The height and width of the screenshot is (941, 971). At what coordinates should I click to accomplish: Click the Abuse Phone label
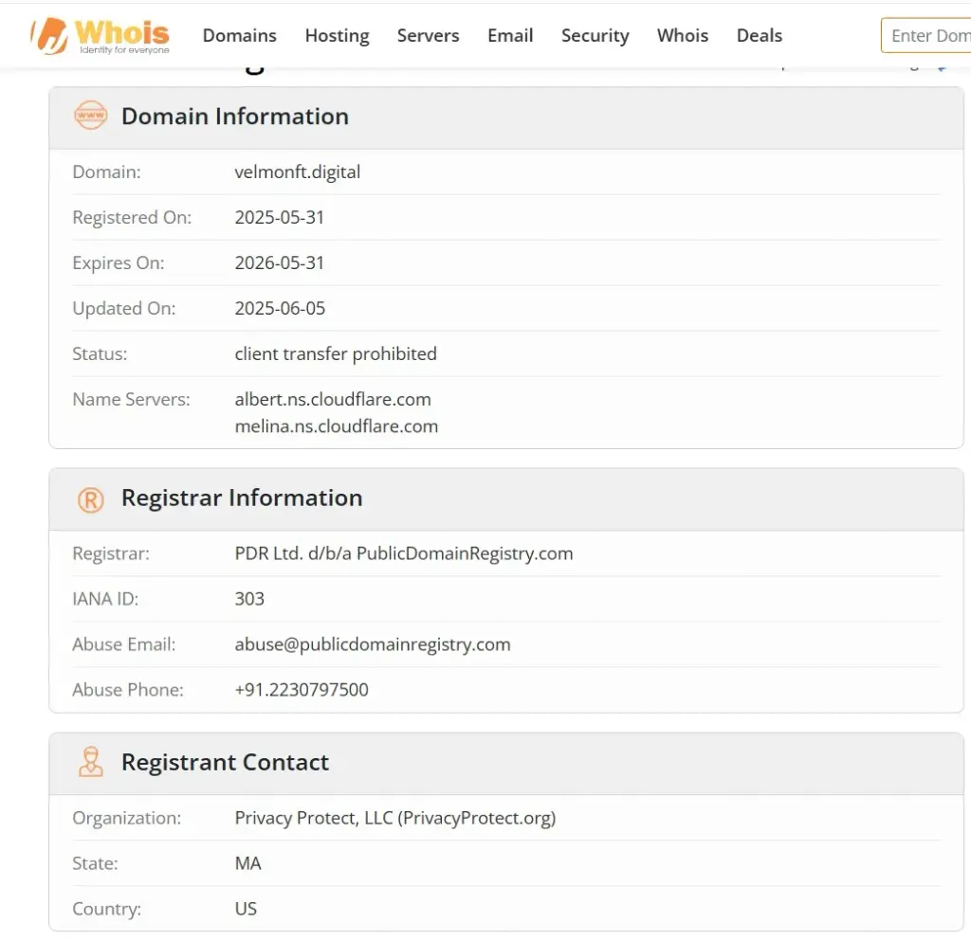128,689
